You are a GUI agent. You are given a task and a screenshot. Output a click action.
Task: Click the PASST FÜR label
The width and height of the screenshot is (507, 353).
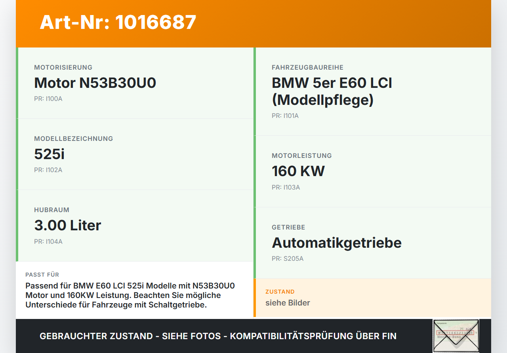(x=42, y=275)
